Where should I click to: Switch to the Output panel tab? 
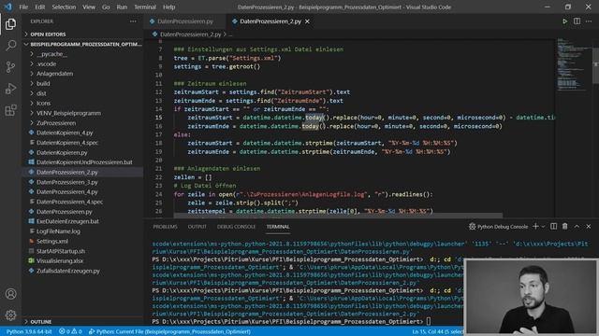[197, 226]
